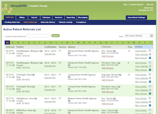The height and width of the screenshot is (114, 158).
Task: Click agency card icon under Caring Home Health Agency PT row
Action: tap(69, 77)
